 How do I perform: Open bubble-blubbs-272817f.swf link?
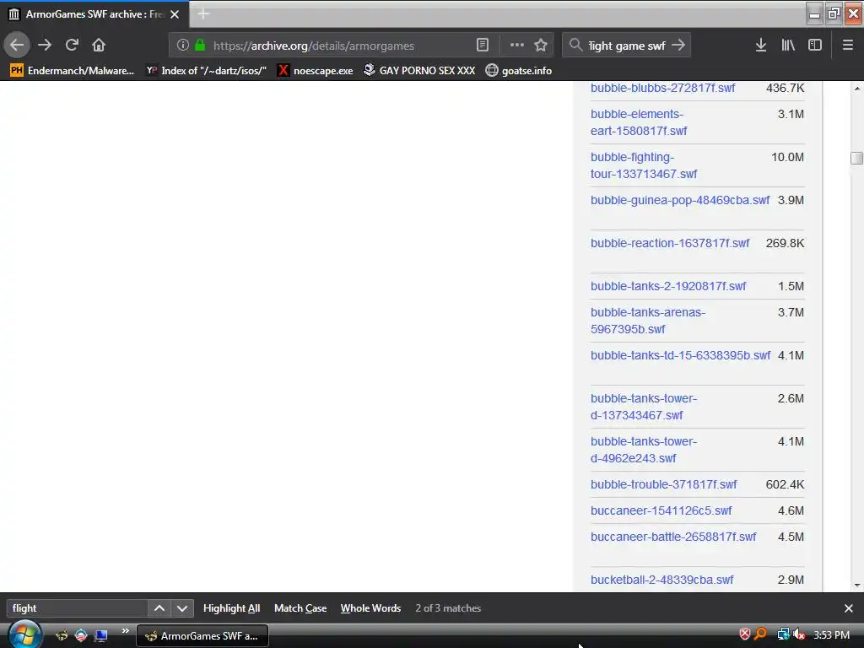(x=663, y=88)
